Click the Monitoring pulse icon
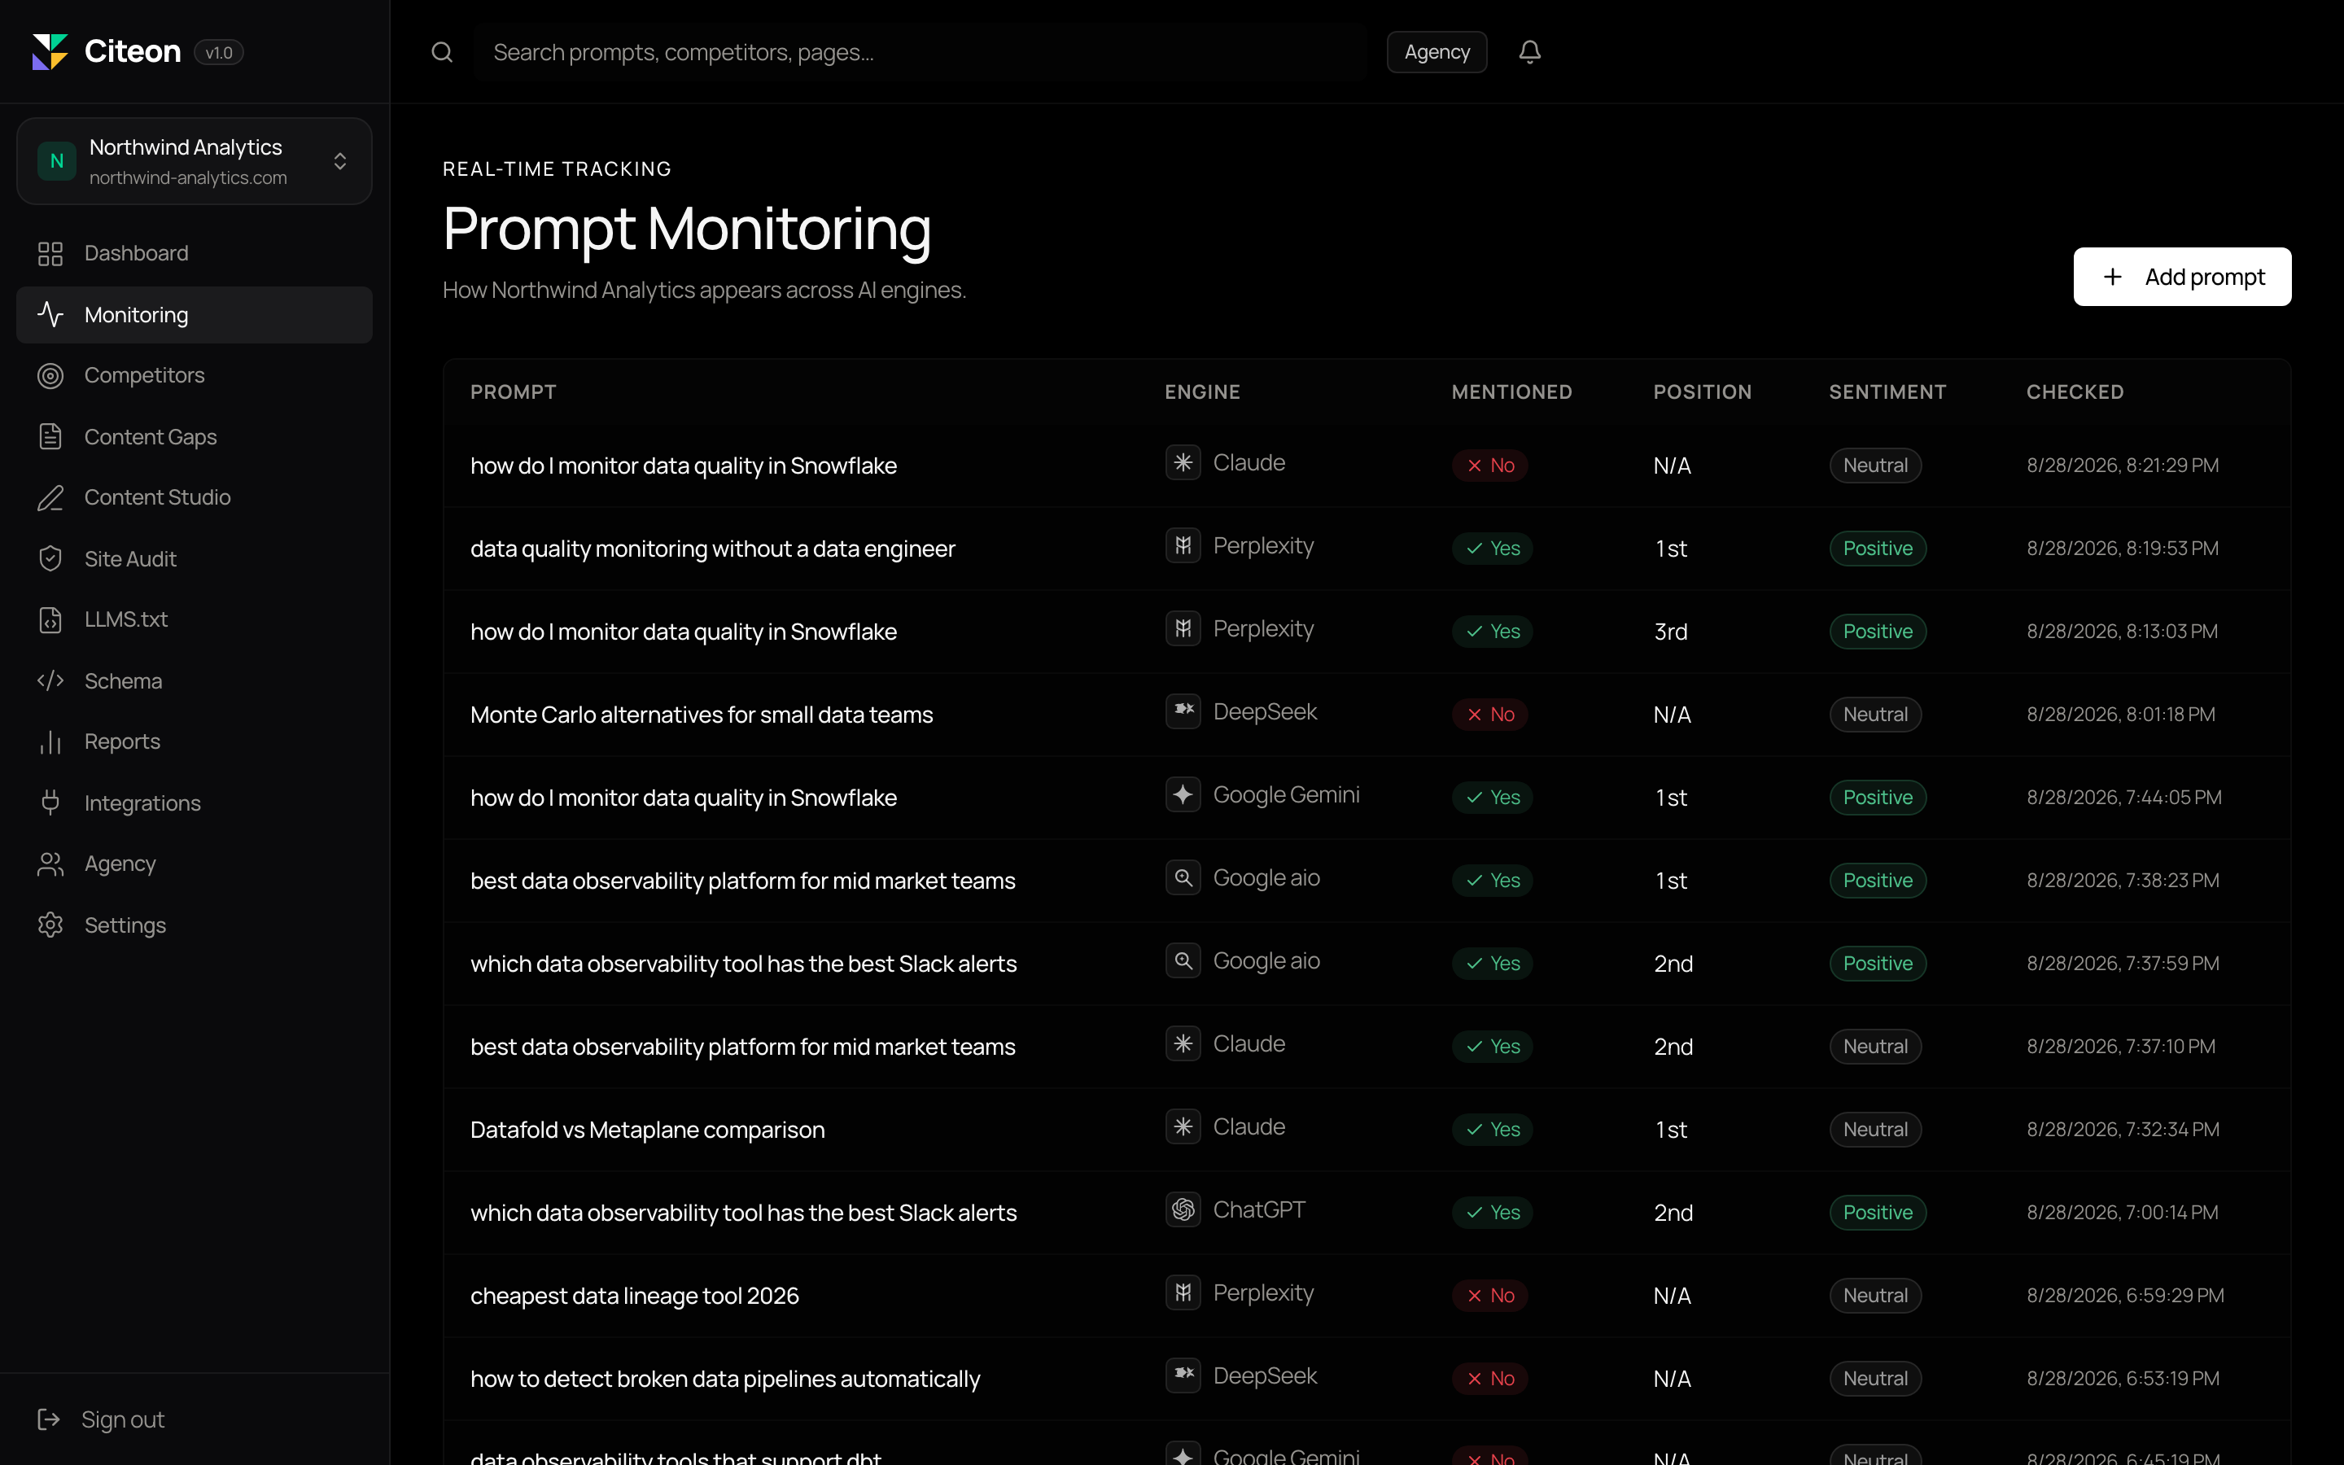Screen dimensions: 2344x1465 [x=50, y=315]
